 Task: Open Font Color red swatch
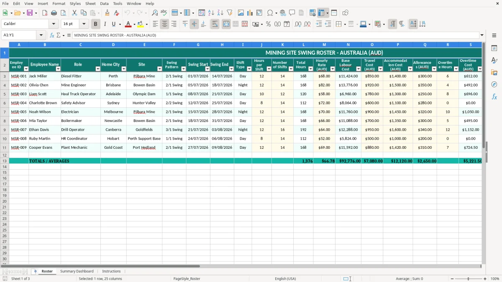pos(128,24)
